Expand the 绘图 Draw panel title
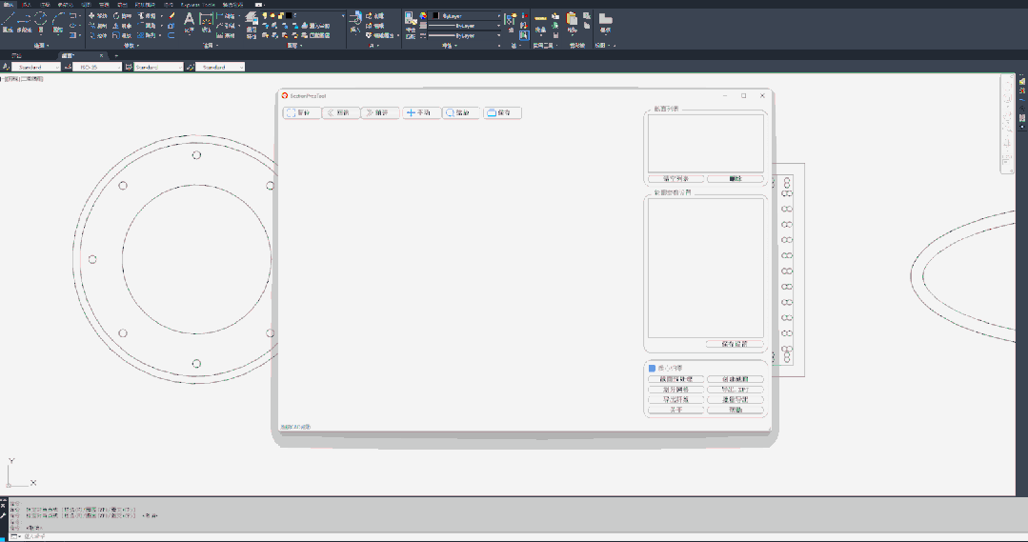 41,45
